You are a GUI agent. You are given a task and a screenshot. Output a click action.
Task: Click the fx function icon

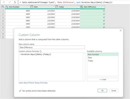(15, 2)
